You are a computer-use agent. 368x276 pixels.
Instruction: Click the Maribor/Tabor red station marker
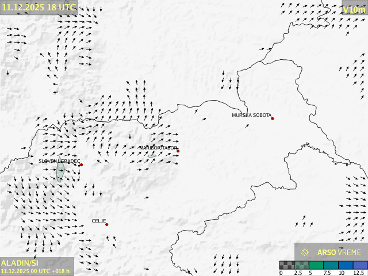[x=178, y=151]
